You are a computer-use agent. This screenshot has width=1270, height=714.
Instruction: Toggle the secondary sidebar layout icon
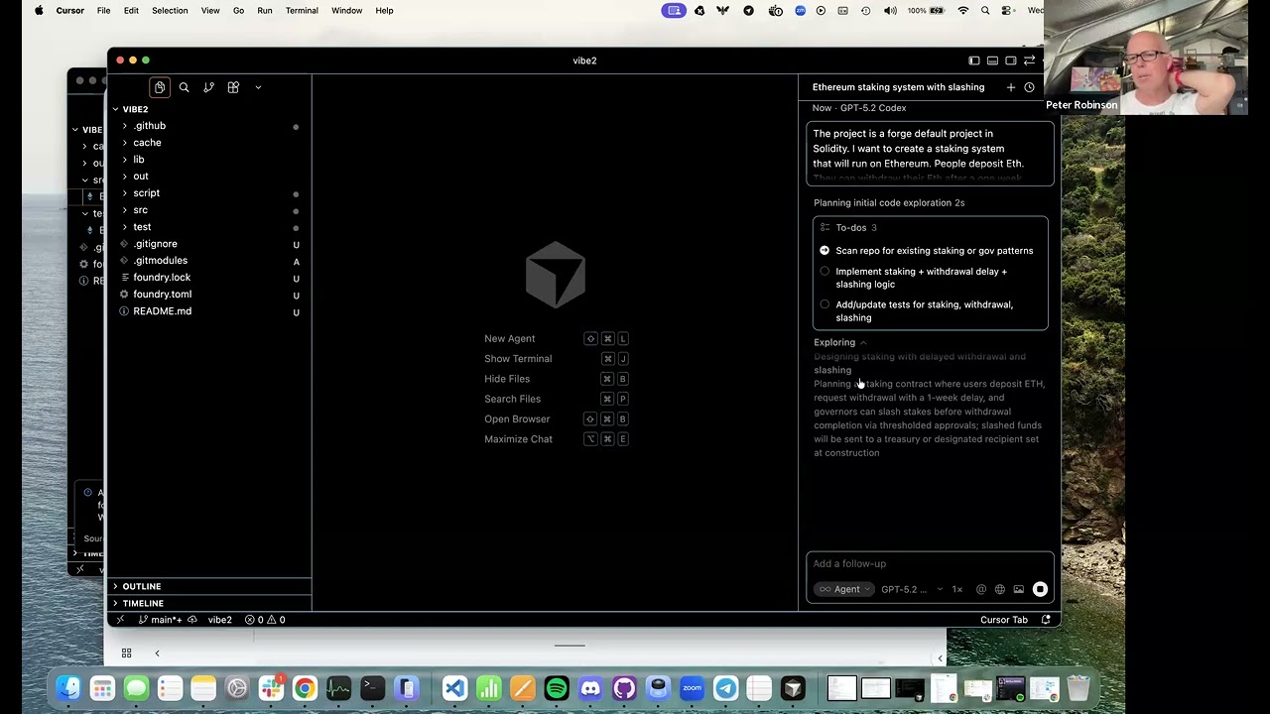1011,60
